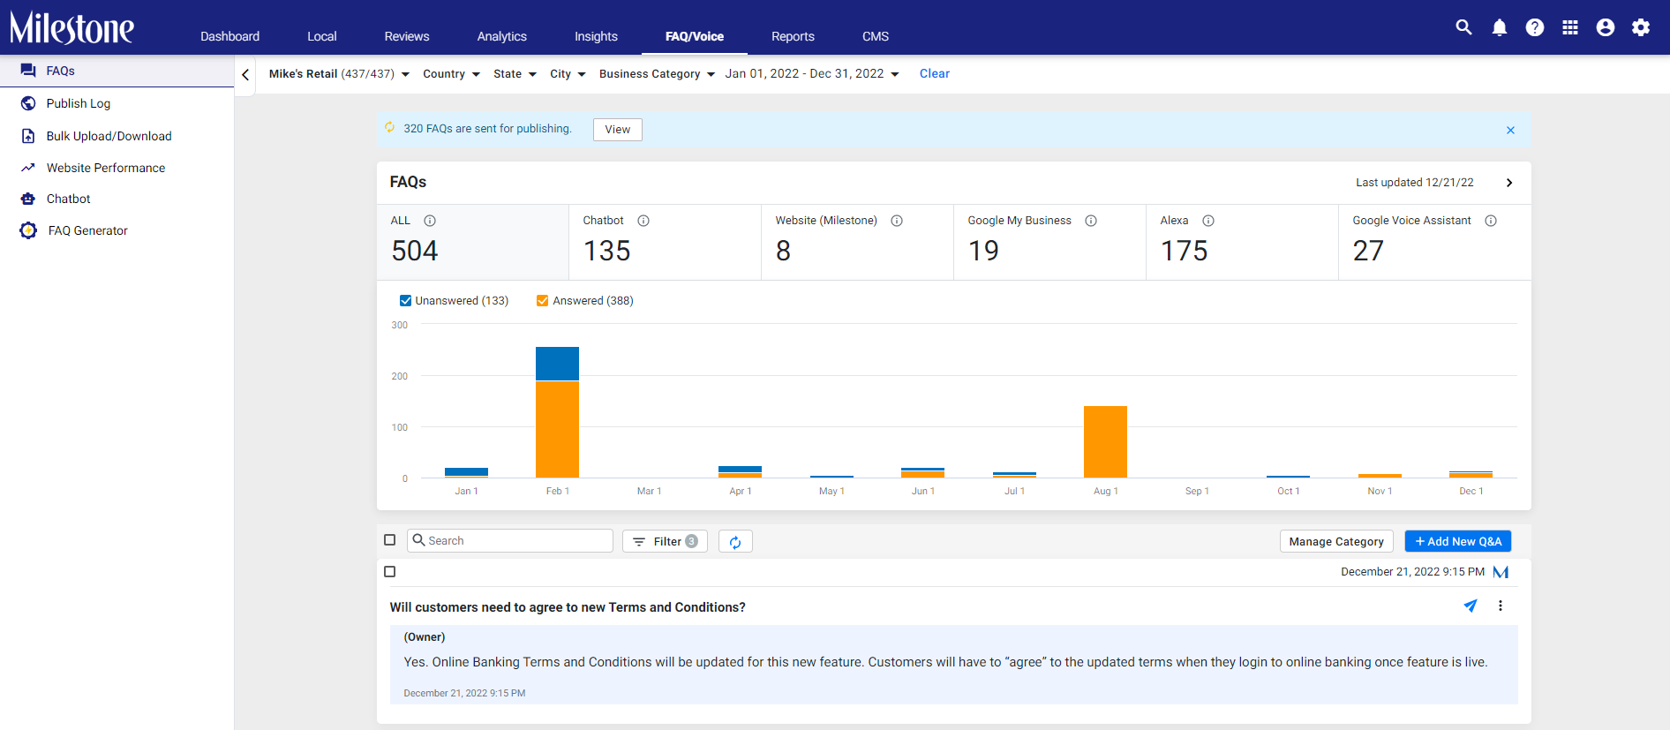This screenshot has width=1670, height=730.
Task: Click the Clear filters link
Action: click(934, 74)
